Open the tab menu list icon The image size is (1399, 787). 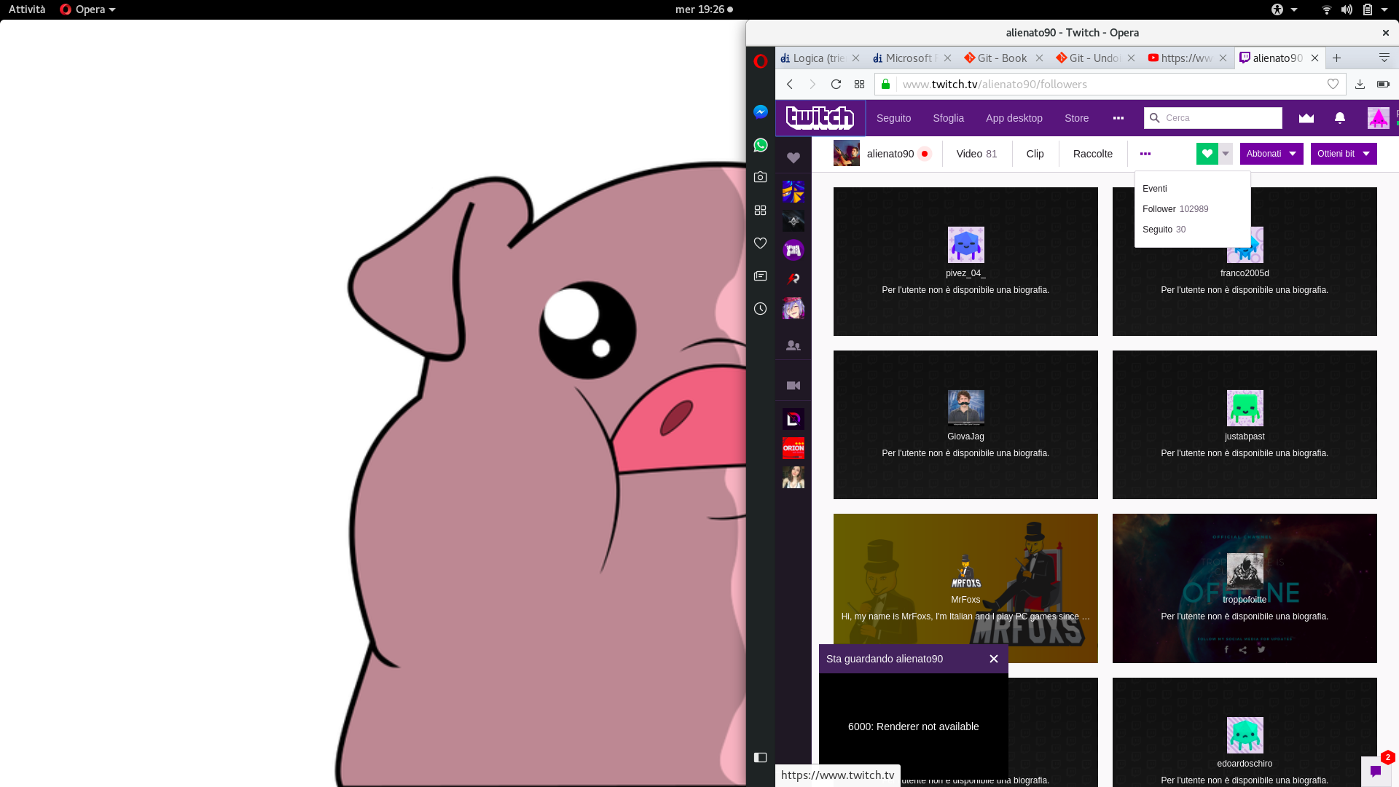(1384, 58)
